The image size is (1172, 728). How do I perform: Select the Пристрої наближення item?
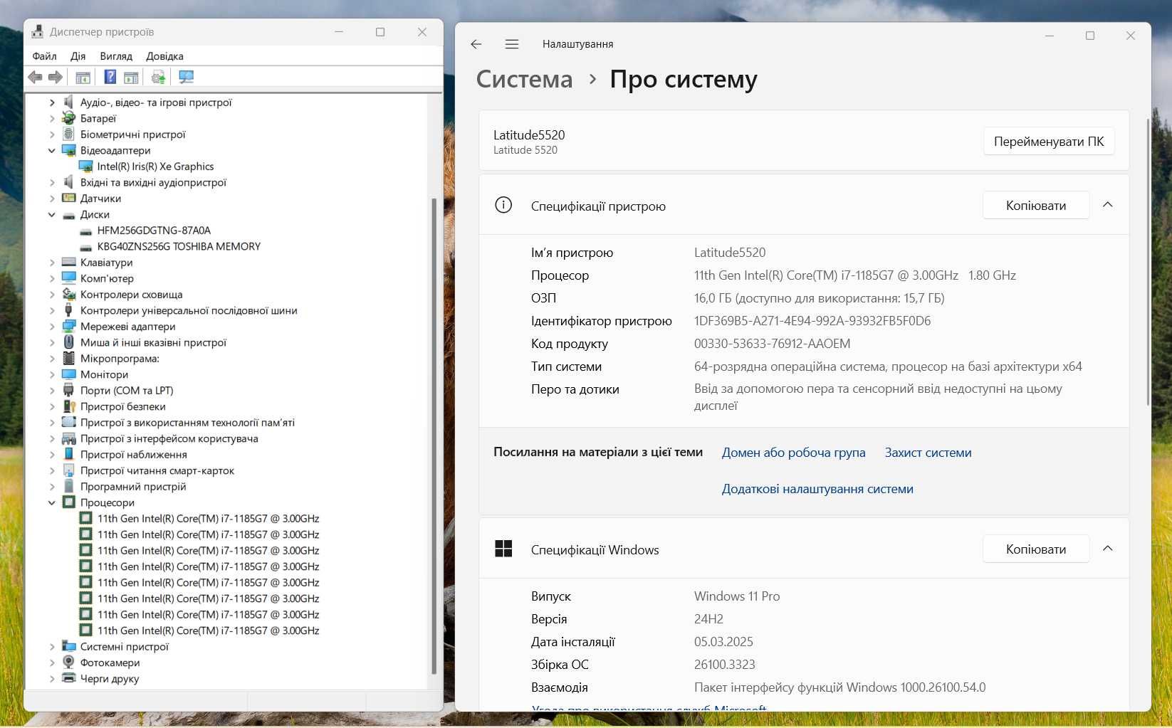(x=133, y=454)
